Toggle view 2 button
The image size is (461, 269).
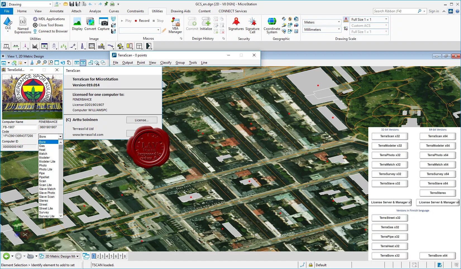click(98, 256)
